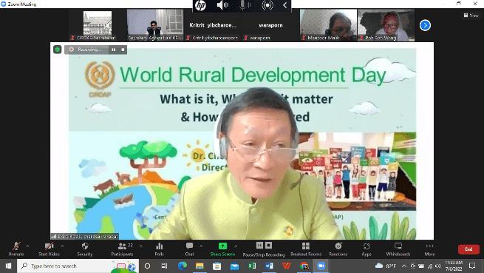Switch to Zoom on the taskbar

pyautogui.click(x=321, y=266)
